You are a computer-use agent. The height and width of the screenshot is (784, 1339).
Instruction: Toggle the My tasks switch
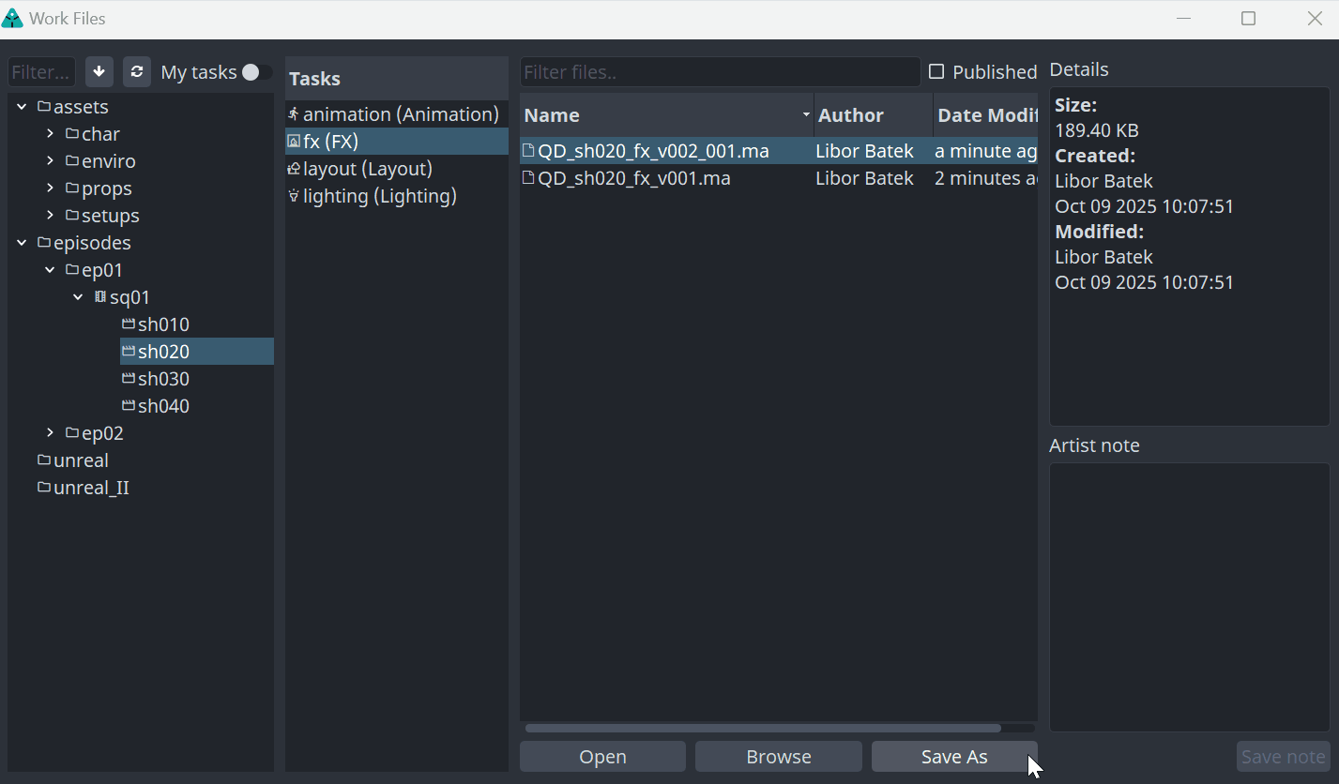(x=256, y=72)
